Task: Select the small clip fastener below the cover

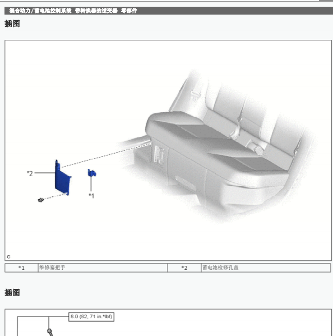Action: [x=41, y=200]
